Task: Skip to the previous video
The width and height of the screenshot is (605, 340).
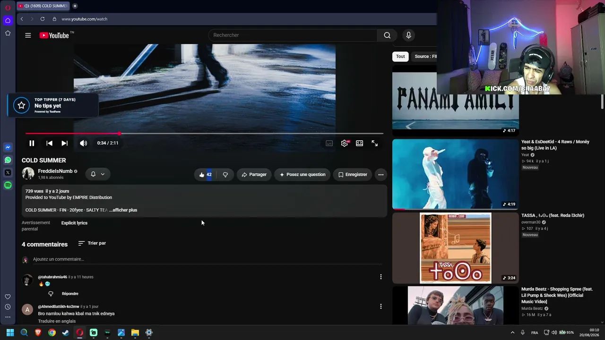Action: 49,143
